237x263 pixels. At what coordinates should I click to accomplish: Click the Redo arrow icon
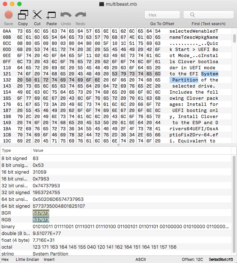pos(80,15)
